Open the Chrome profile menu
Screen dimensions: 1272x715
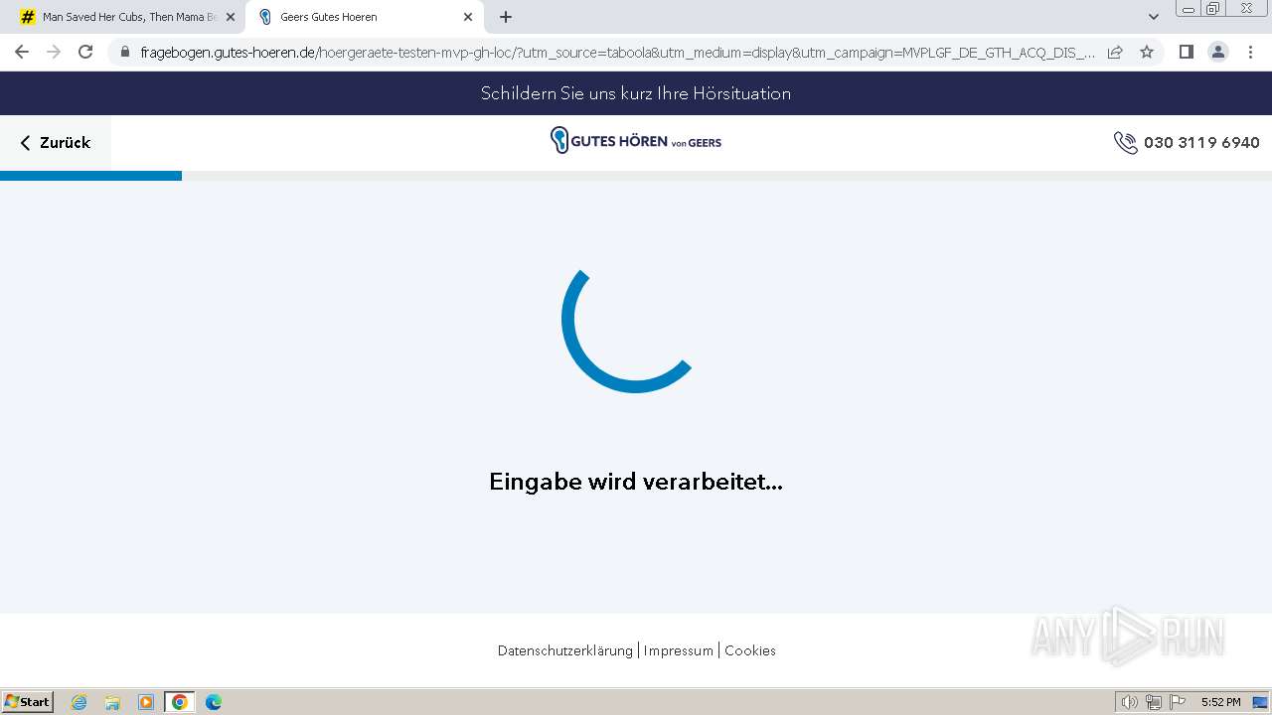coord(1218,52)
